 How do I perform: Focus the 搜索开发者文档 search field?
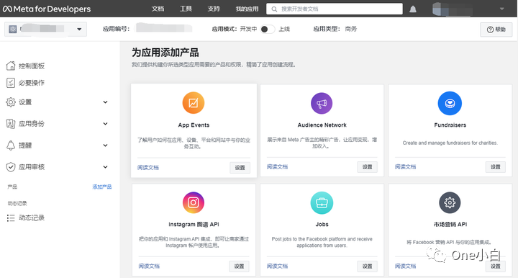[335, 9]
